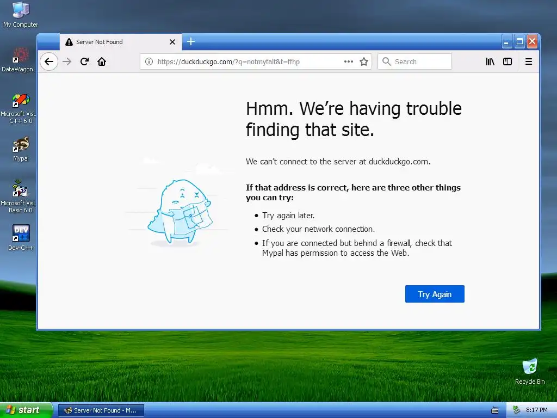The height and width of the screenshot is (418, 557).
Task: Toggle the sidebars view icon
Action: (x=508, y=62)
